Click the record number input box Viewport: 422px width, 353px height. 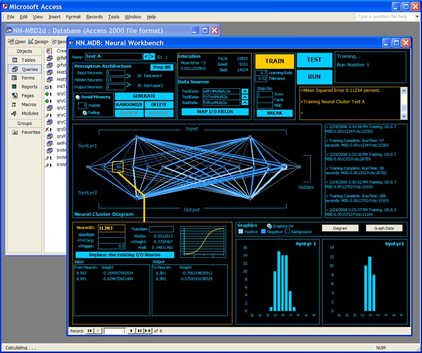(x=115, y=330)
